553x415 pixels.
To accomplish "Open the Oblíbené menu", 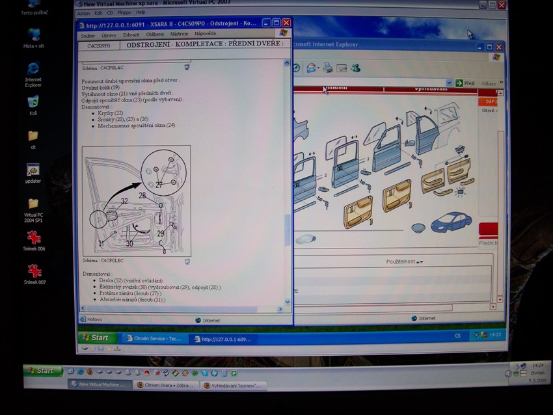I will pos(155,34).
